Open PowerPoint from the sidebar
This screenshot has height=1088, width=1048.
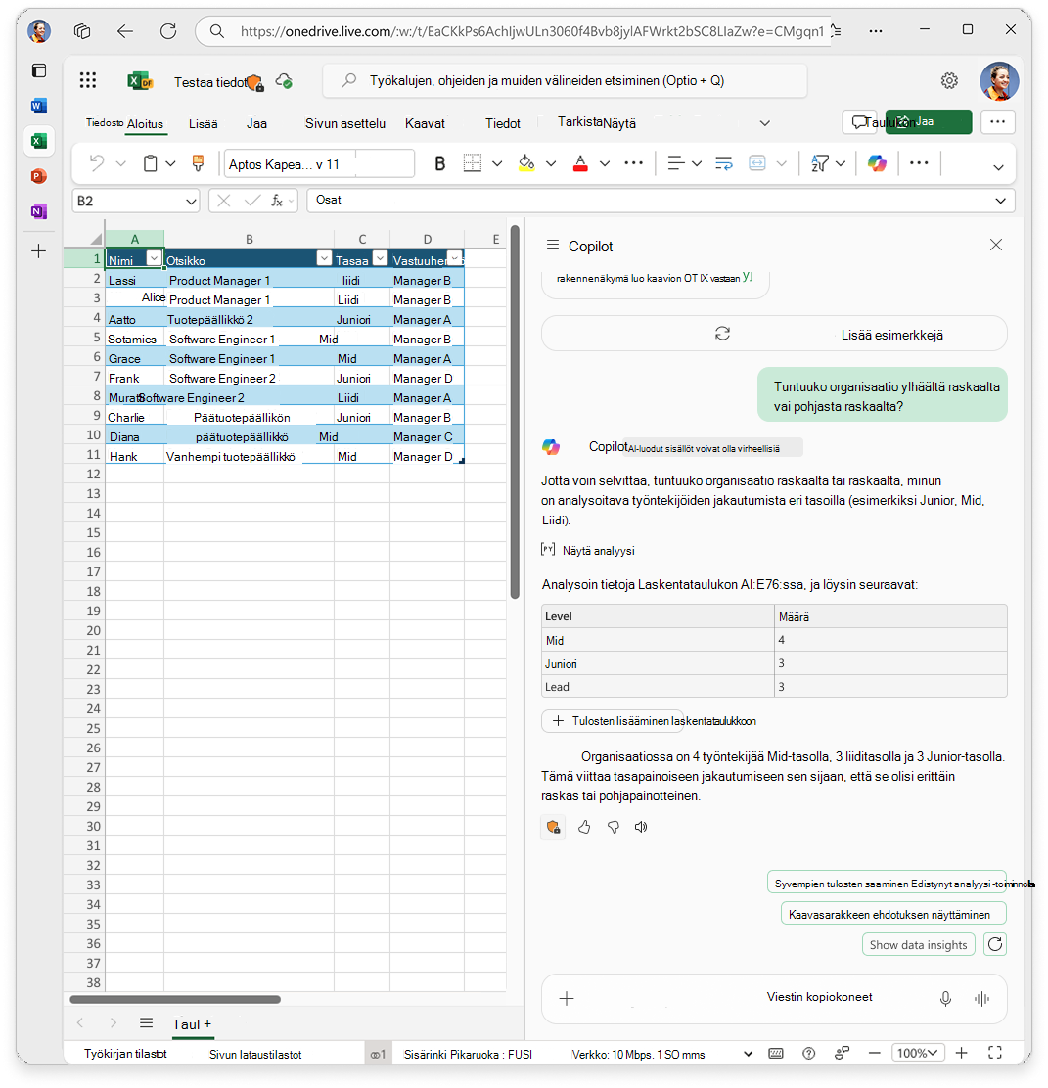coord(39,176)
